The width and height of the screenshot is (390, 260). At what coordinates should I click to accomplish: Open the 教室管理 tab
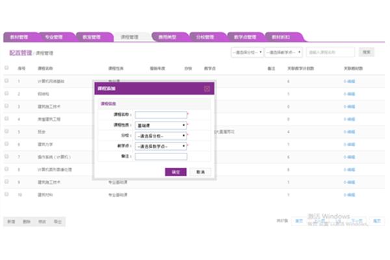(x=92, y=37)
